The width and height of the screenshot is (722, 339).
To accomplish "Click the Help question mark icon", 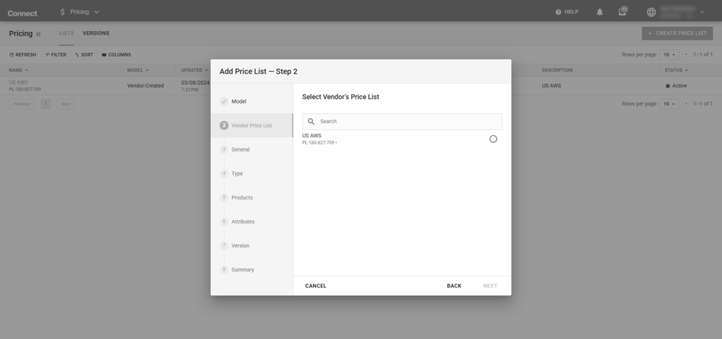I will click(x=558, y=12).
